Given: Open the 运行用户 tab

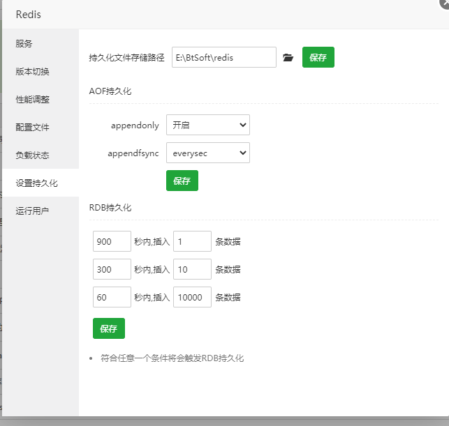Looking at the screenshot, I should point(41,211).
